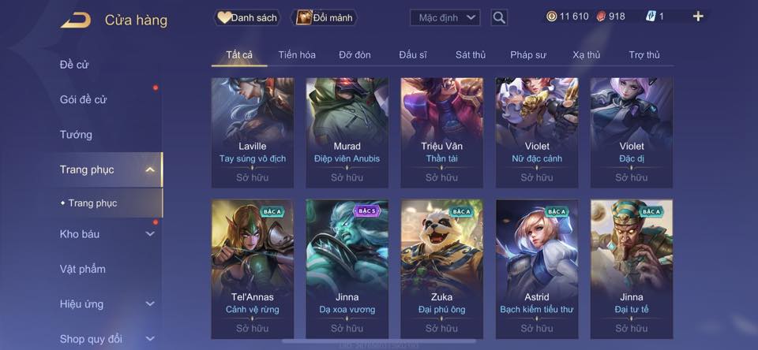
Task: Open the search magnifier icon
Action: click(x=499, y=18)
